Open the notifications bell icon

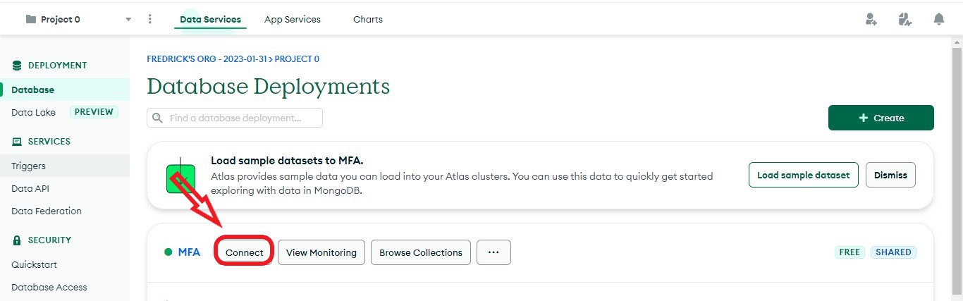[939, 20]
